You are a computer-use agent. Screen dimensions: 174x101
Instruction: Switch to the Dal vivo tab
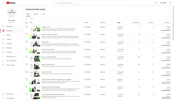pos(36,14)
